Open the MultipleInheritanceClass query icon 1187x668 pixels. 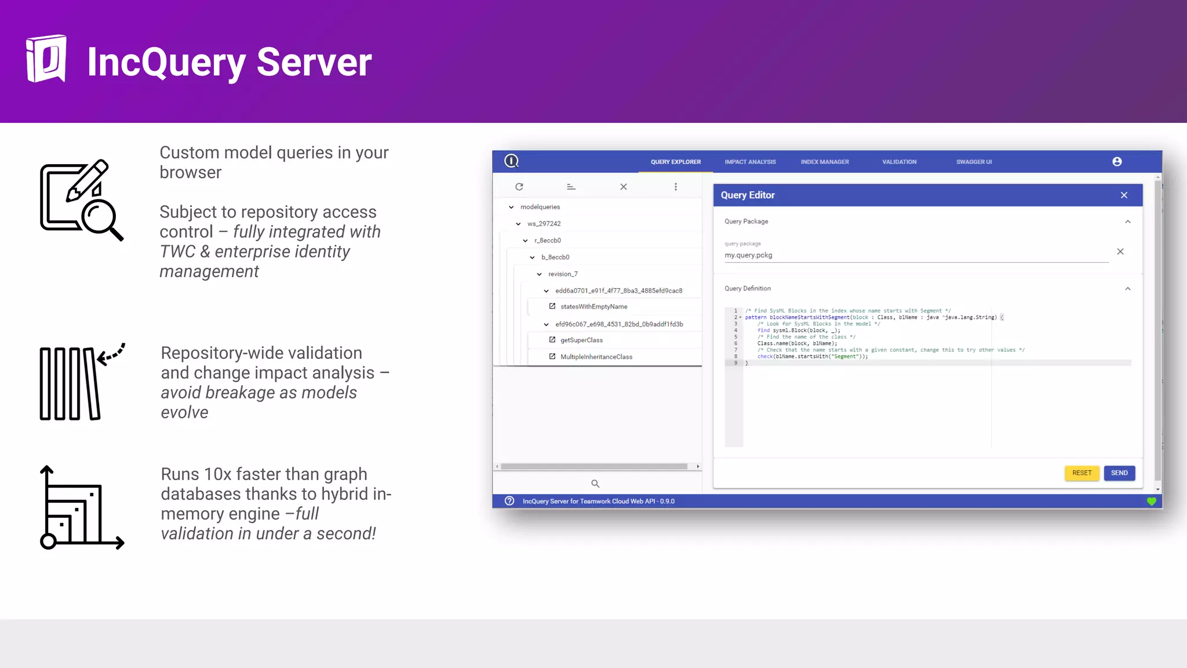point(552,357)
